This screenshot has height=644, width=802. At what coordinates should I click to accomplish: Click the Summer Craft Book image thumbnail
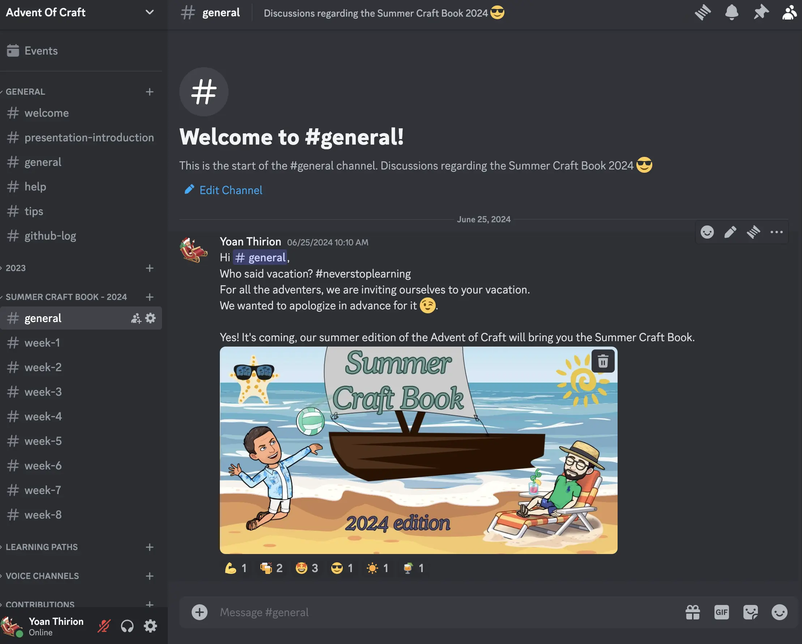click(x=418, y=450)
